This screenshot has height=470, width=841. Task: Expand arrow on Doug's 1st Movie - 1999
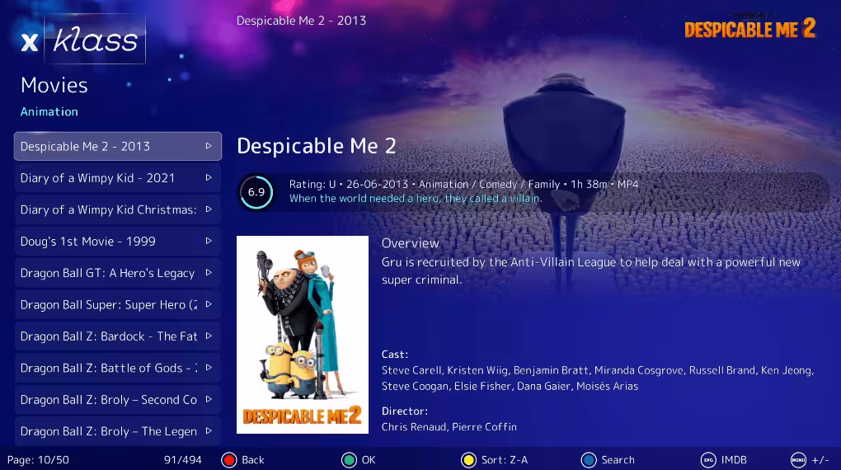(x=209, y=241)
